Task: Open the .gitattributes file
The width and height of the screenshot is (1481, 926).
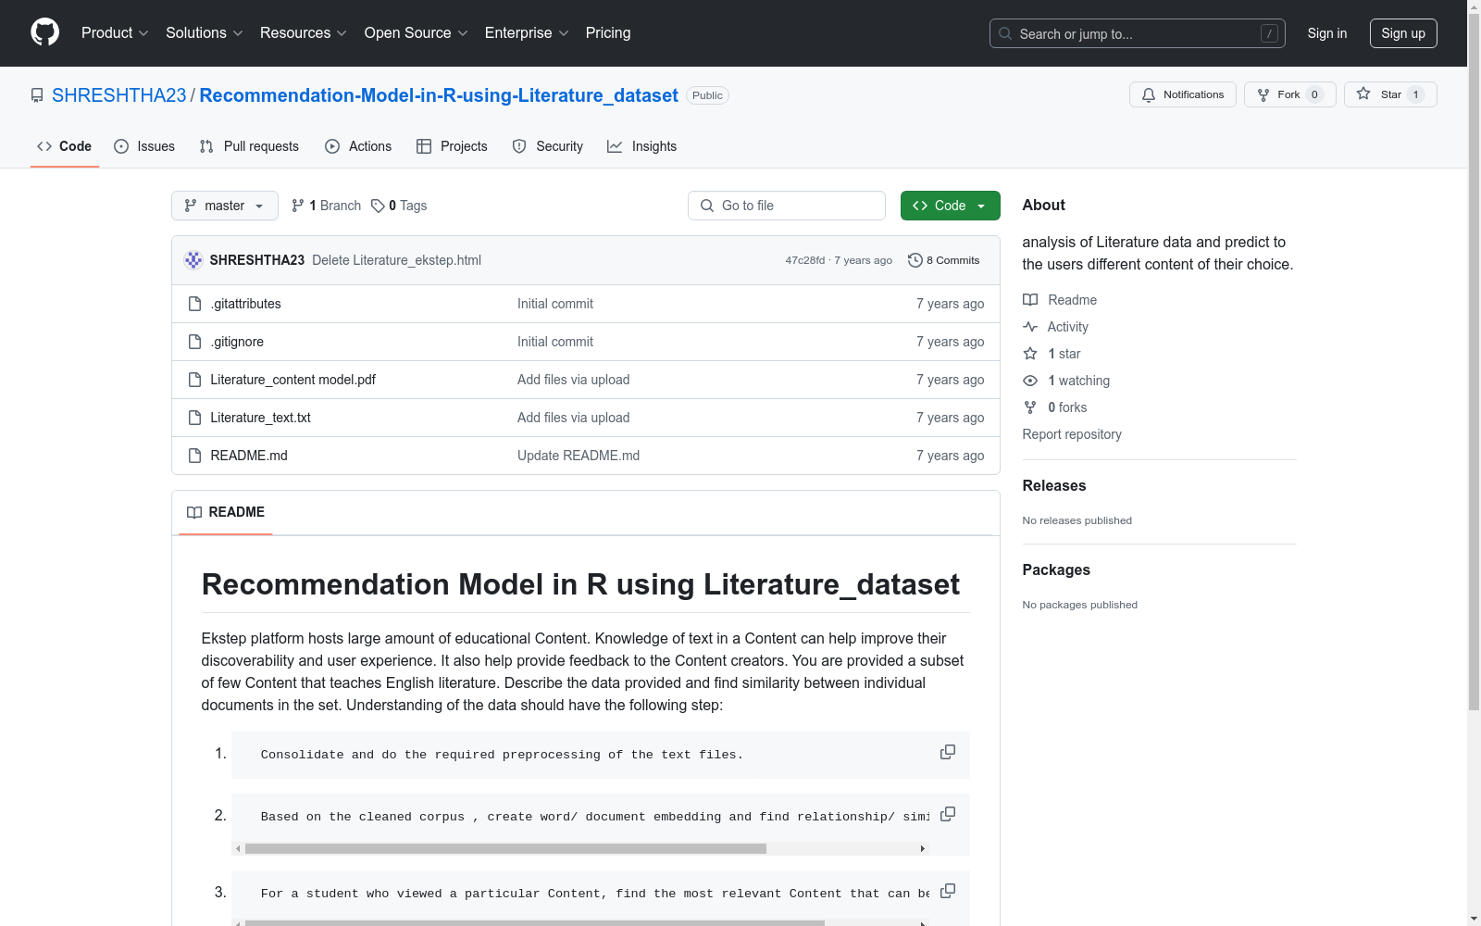Action: point(245,304)
